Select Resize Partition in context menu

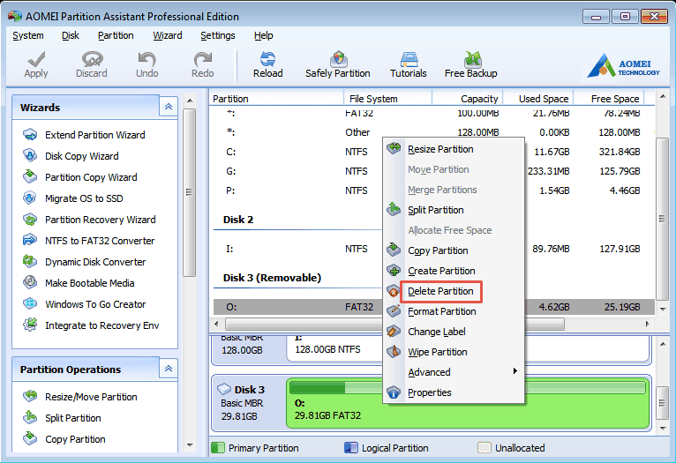pyautogui.click(x=440, y=149)
